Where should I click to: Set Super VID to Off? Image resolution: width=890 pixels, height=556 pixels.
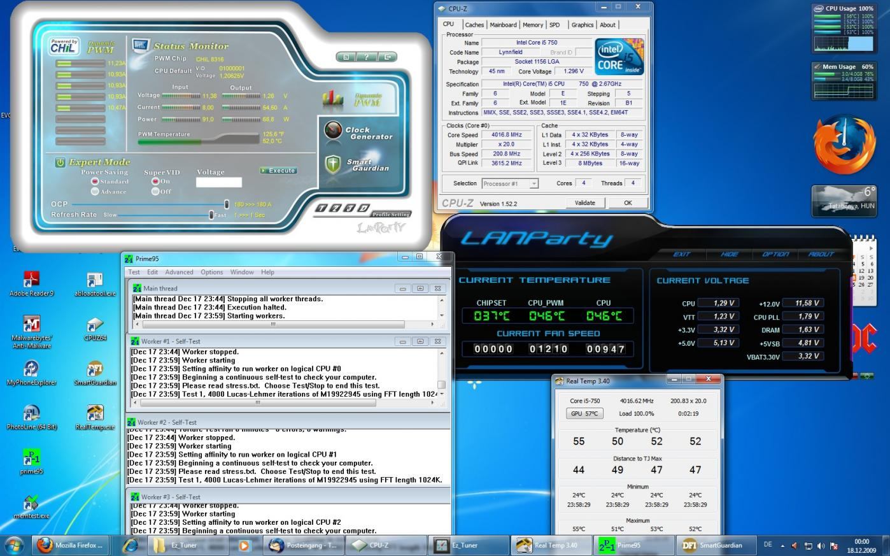155,191
